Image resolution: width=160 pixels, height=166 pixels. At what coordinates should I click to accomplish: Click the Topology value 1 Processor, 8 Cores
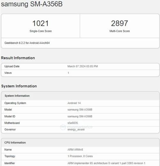(80, 156)
